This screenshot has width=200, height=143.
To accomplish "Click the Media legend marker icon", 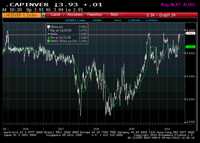I will [x=48, y=34].
